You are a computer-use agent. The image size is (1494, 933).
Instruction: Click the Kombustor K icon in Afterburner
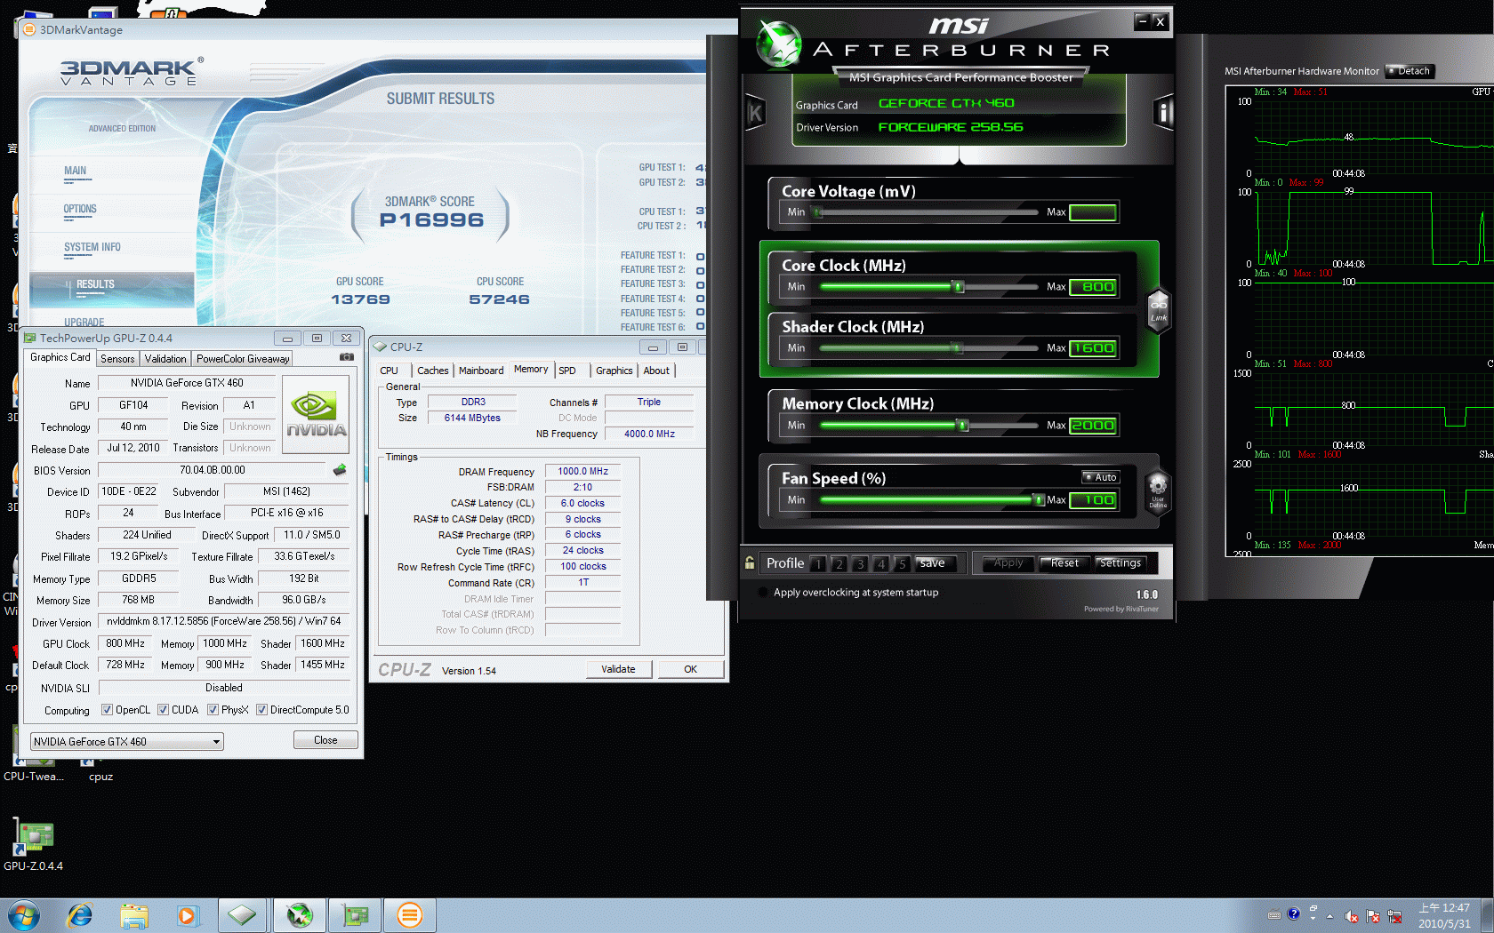tap(755, 113)
